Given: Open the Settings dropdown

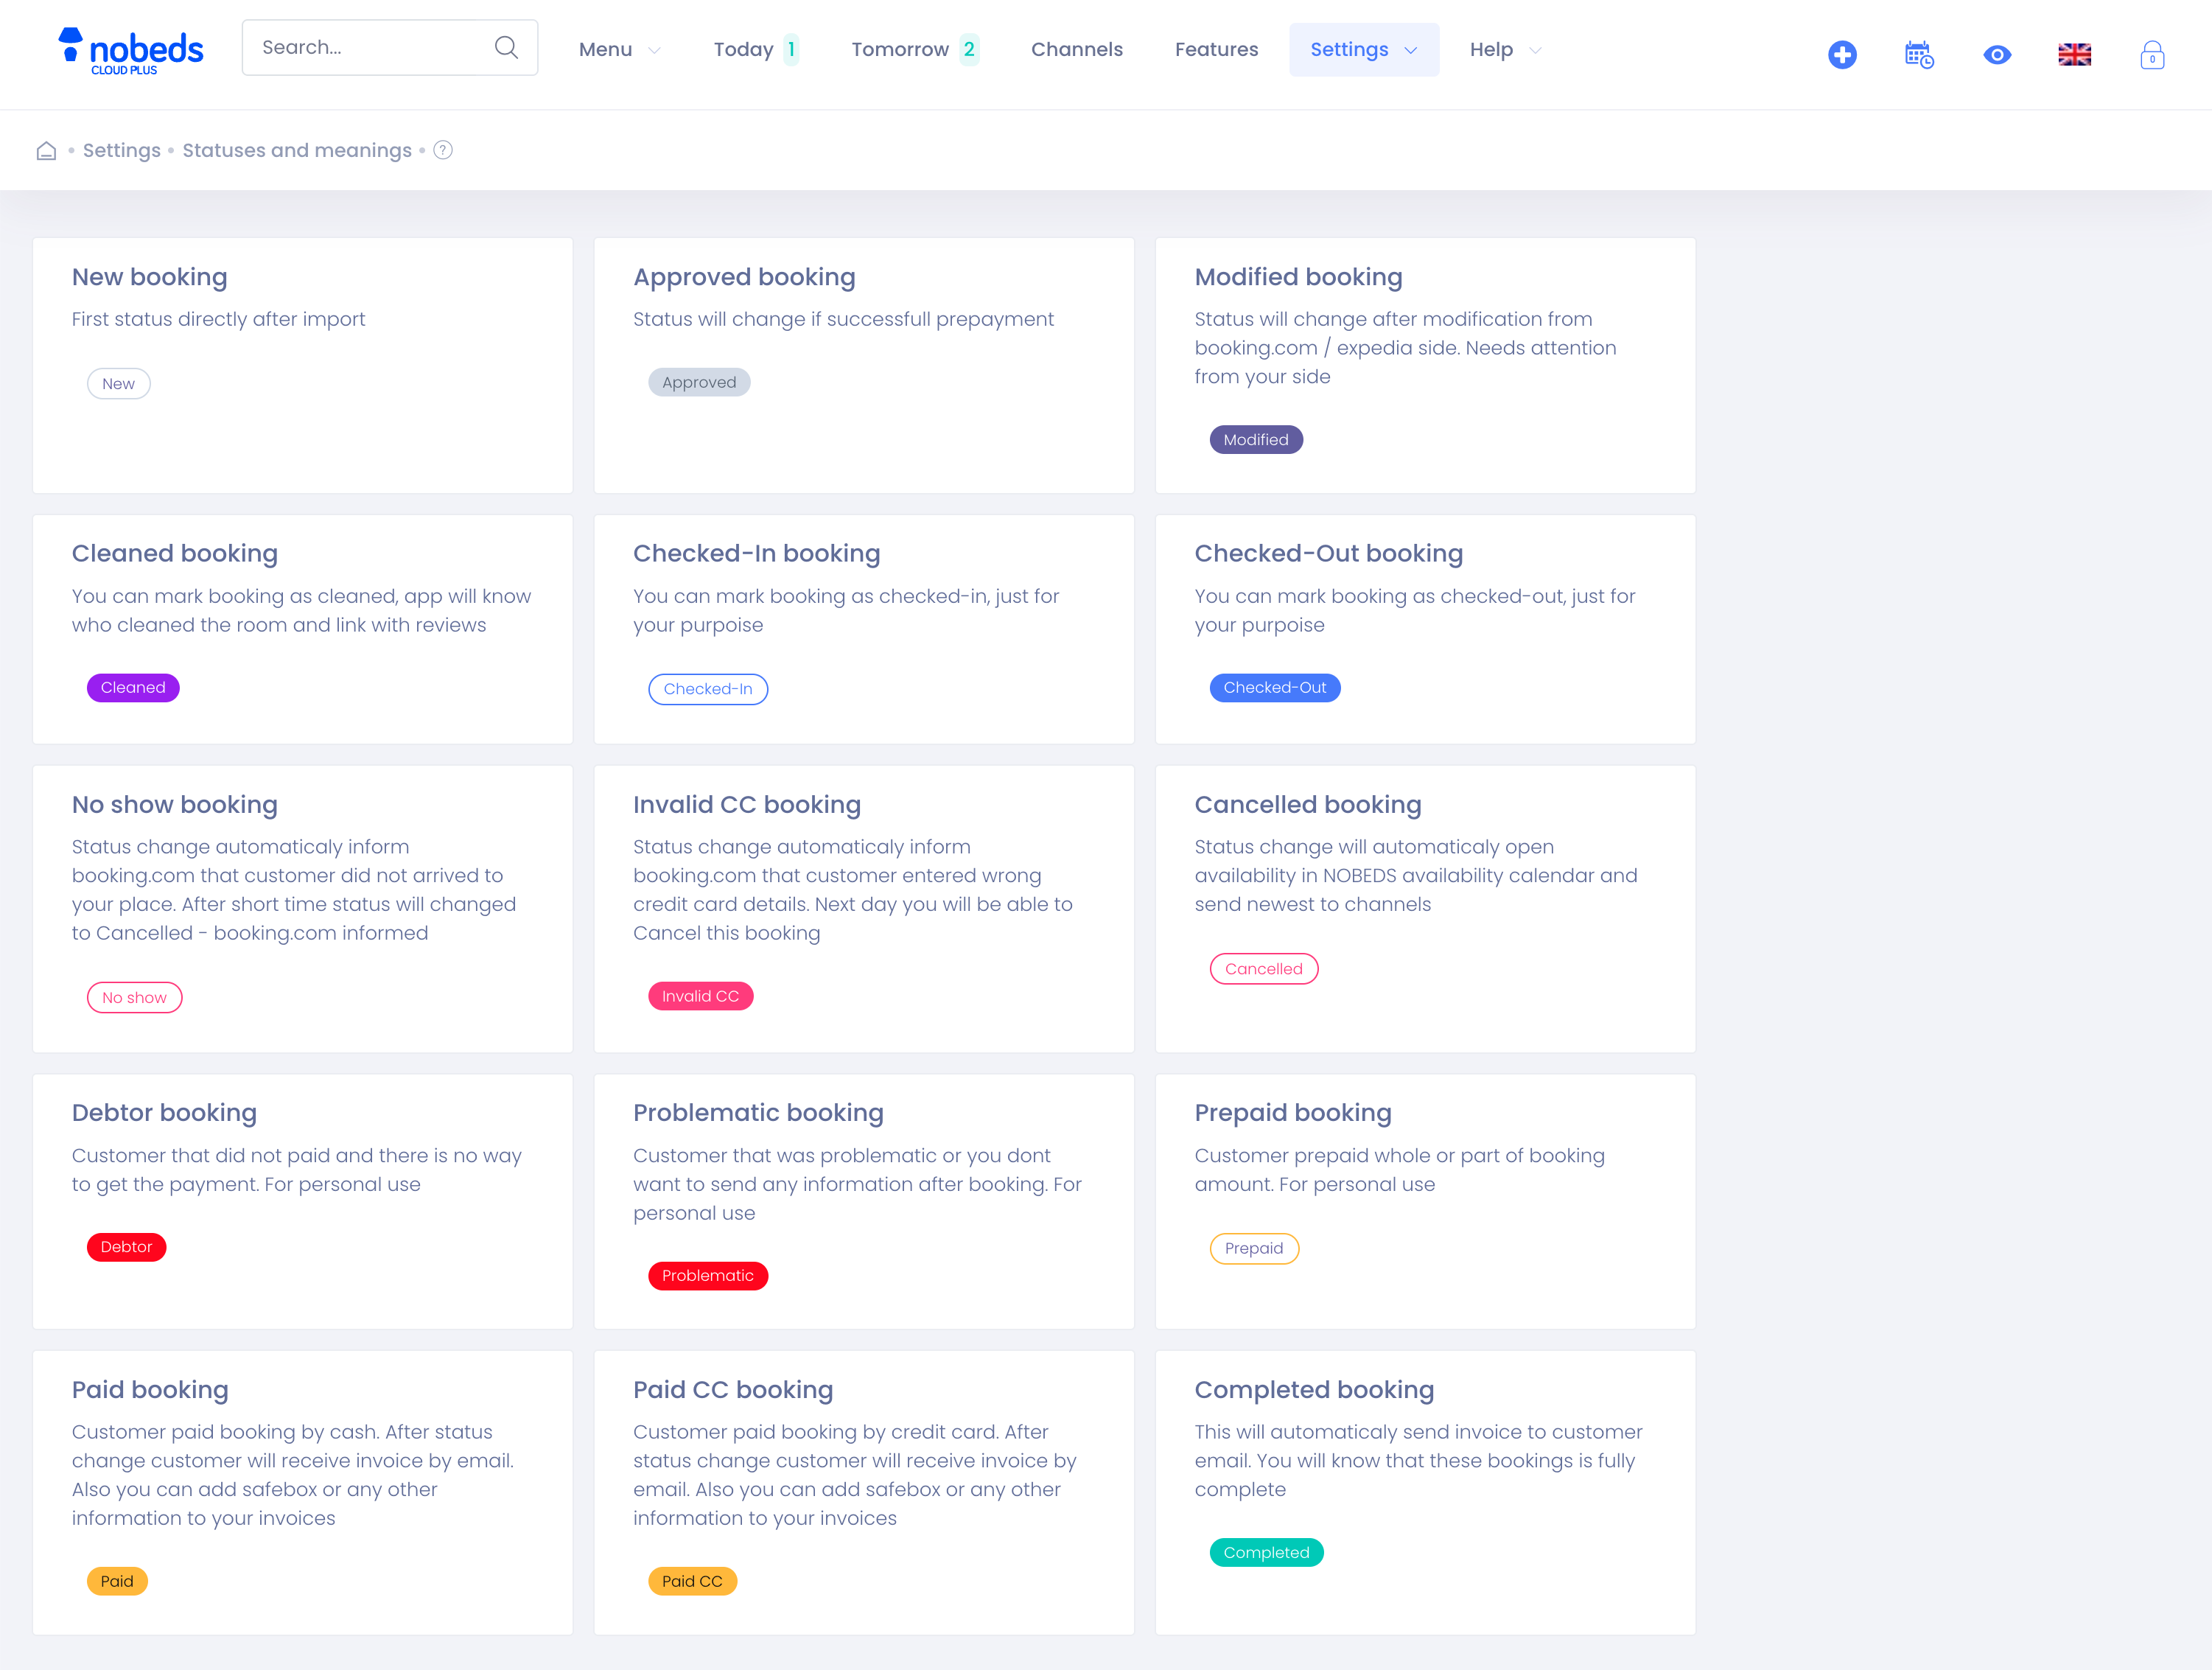Looking at the screenshot, I should coord(1363,49).
